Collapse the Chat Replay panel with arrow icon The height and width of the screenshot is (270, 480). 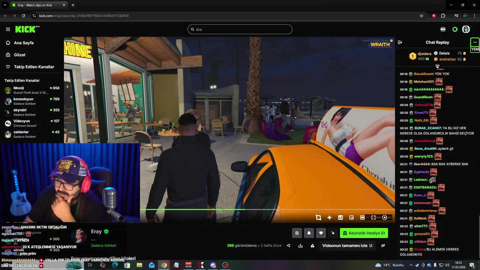pyautogui.click(x=400, y=42)
